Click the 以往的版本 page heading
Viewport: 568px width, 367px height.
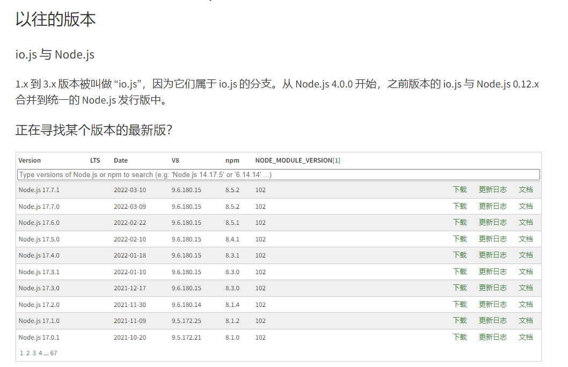pyautogui.click(x=55, y=19)
